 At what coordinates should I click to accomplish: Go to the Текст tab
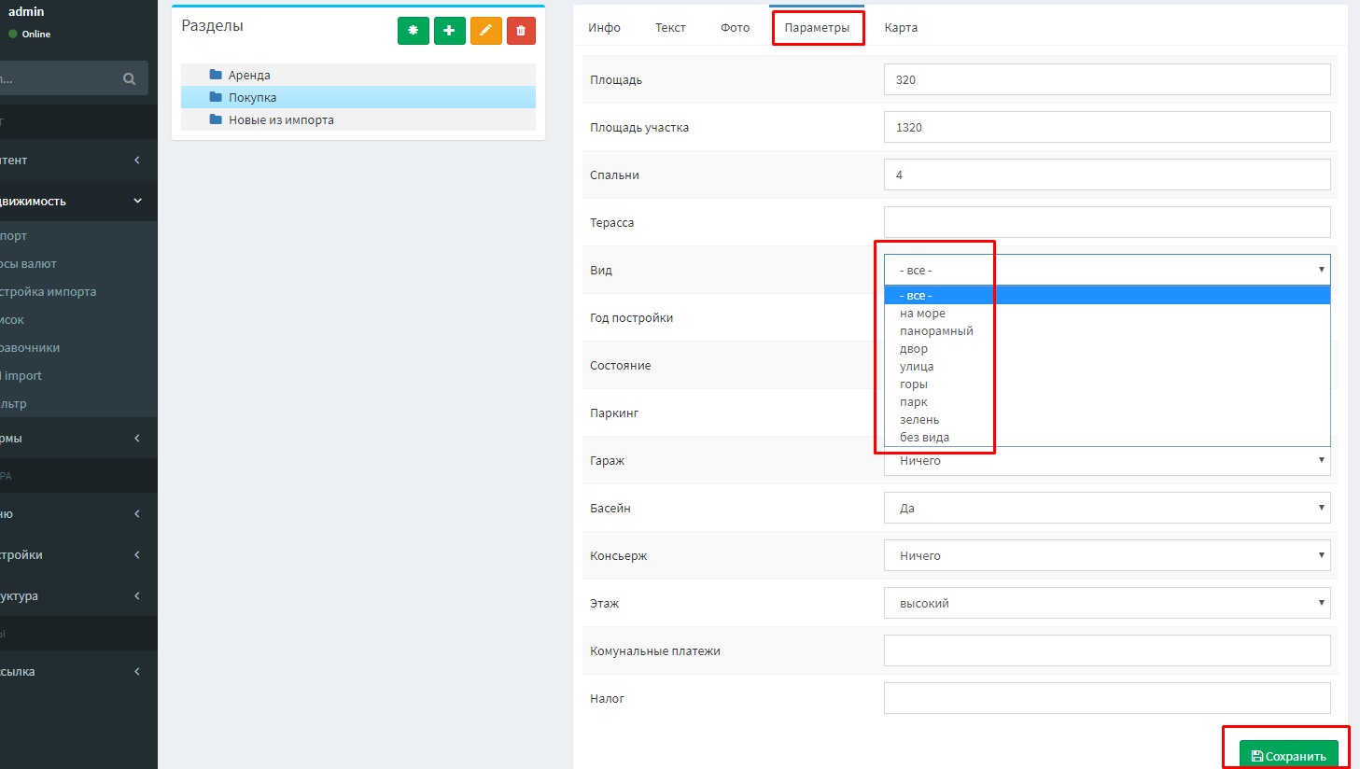pos(670,28)
